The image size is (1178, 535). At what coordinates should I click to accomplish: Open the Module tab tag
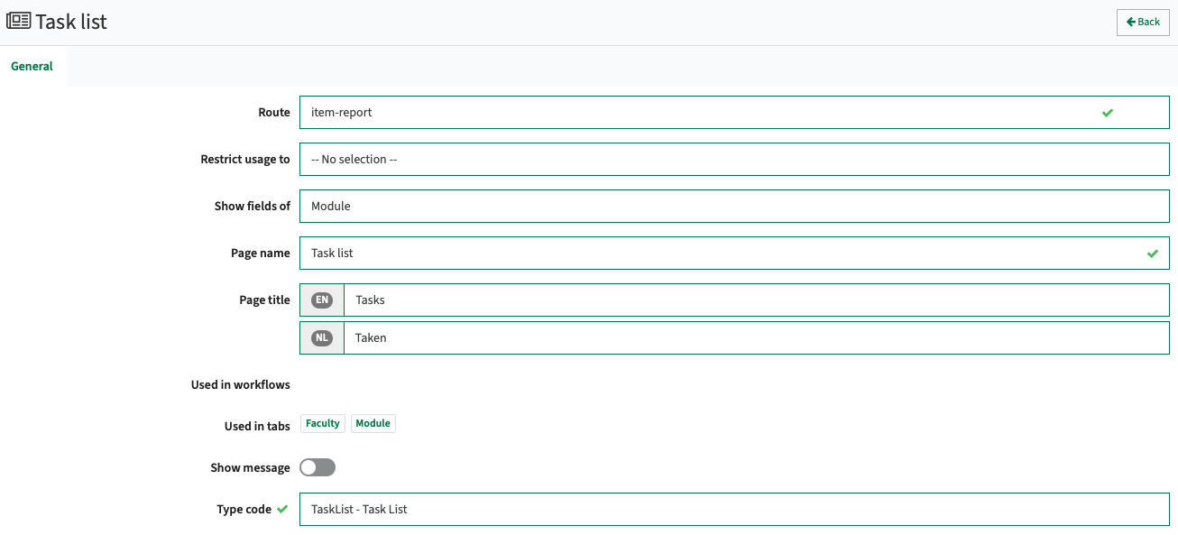coord(373,423)
